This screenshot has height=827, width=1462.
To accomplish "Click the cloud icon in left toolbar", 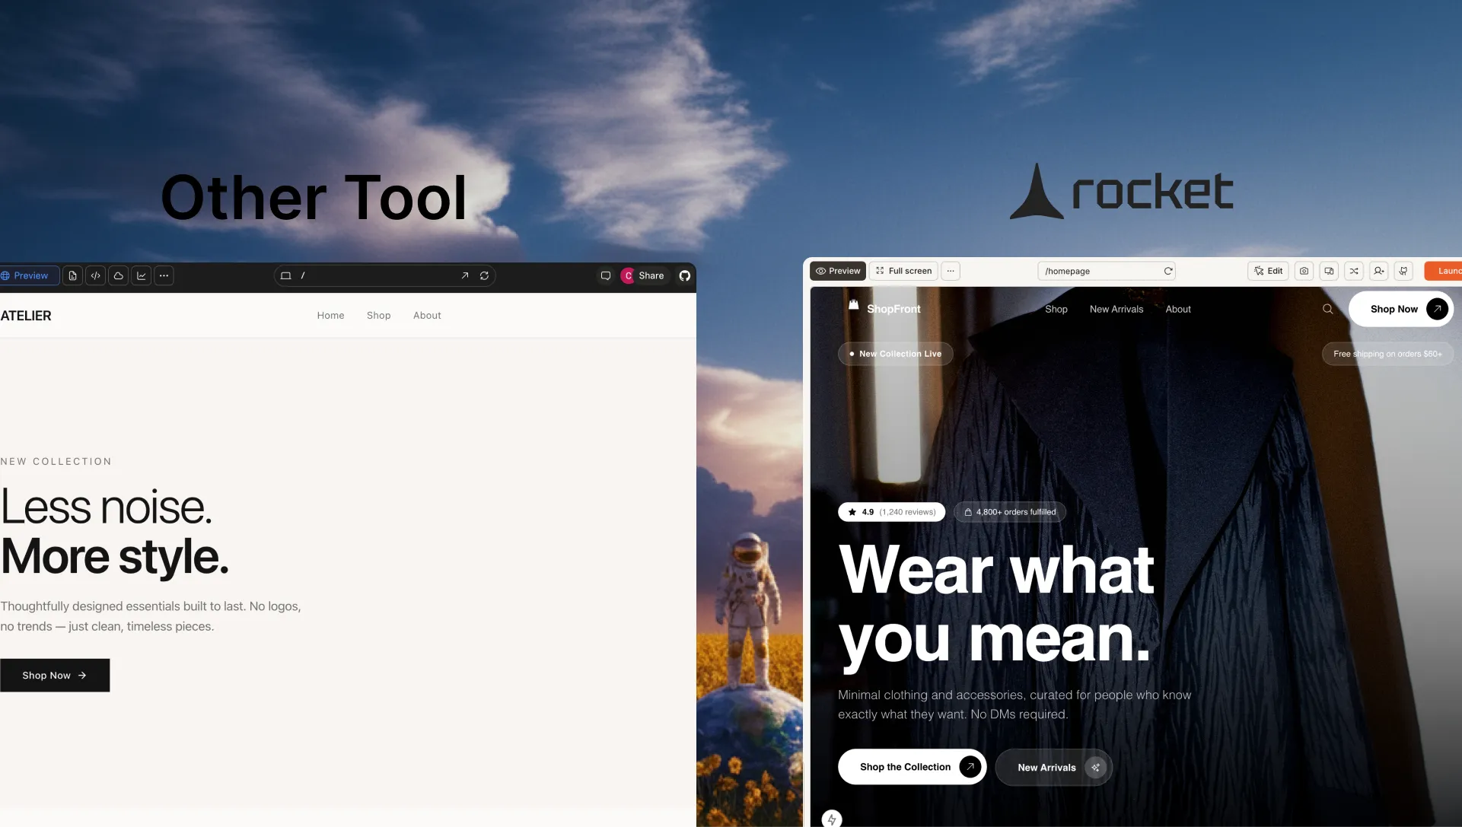I will [118, 276].
